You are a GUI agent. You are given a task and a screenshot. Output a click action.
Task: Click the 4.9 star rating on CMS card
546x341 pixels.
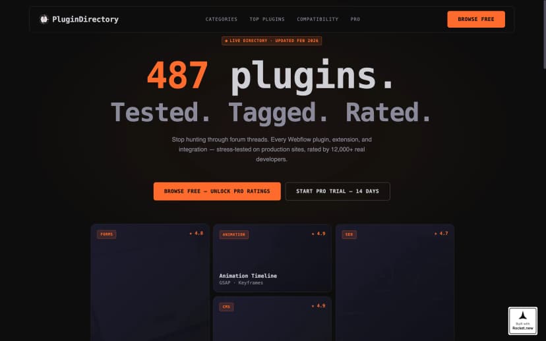coord(318,306)
